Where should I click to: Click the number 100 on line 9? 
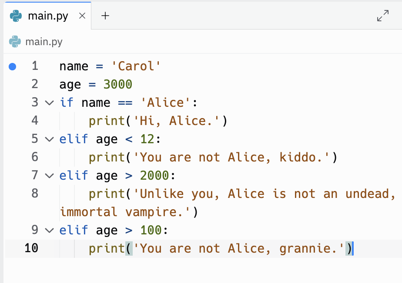(151, 230)
